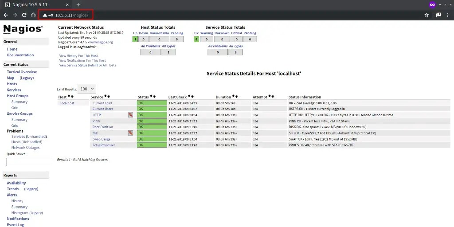Click the browser home icon
The height and width of the screenshot is (227, 454).
33,15
